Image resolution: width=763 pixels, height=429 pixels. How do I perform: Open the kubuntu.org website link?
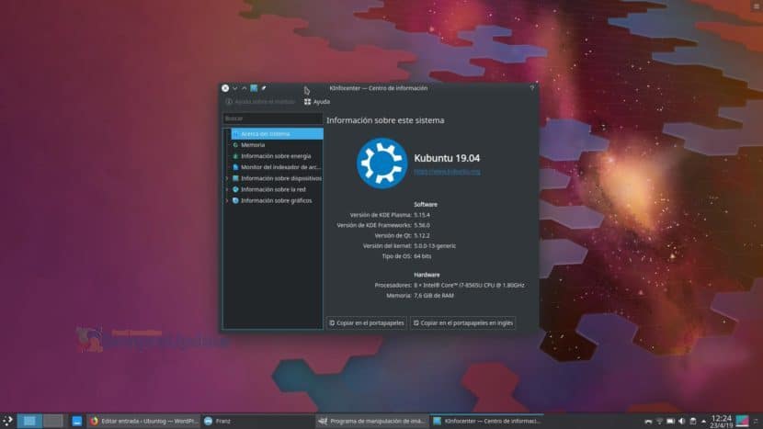point(447,172)
